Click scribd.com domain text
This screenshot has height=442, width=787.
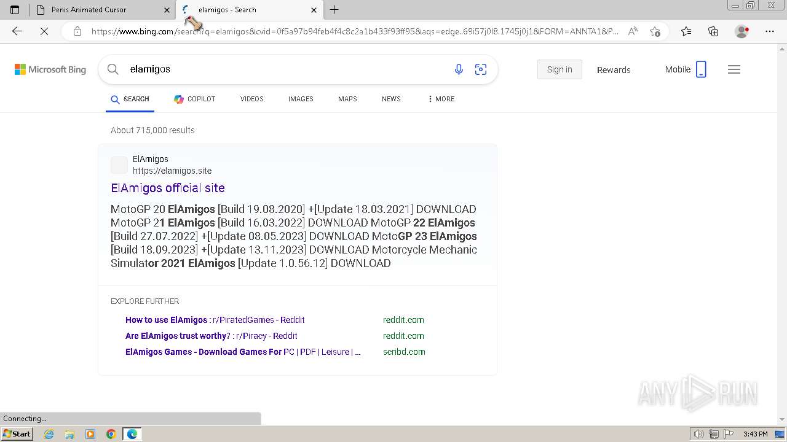(404, 352)
